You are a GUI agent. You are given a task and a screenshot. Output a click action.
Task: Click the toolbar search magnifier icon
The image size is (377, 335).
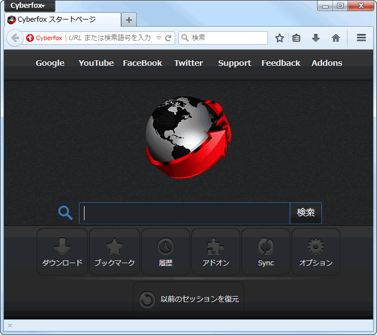pyautogui.click(x=185, y=37)
